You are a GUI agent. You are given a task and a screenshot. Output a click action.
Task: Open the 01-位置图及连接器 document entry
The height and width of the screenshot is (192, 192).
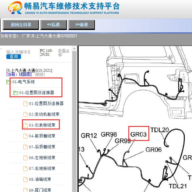point(46,104)
